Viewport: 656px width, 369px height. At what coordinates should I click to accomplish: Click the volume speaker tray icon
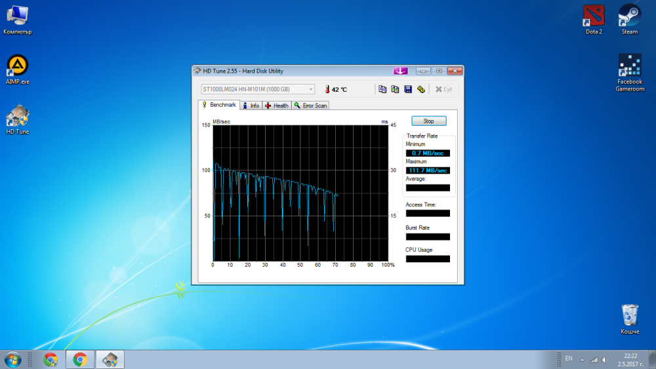605,359
